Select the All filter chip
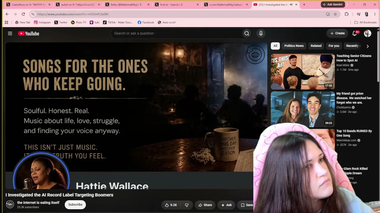 click(x=275, y=46)
